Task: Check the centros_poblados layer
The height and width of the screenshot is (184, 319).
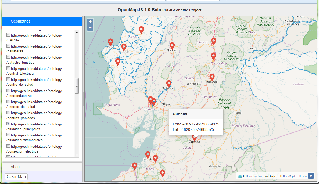Action: tap(8, 113)
